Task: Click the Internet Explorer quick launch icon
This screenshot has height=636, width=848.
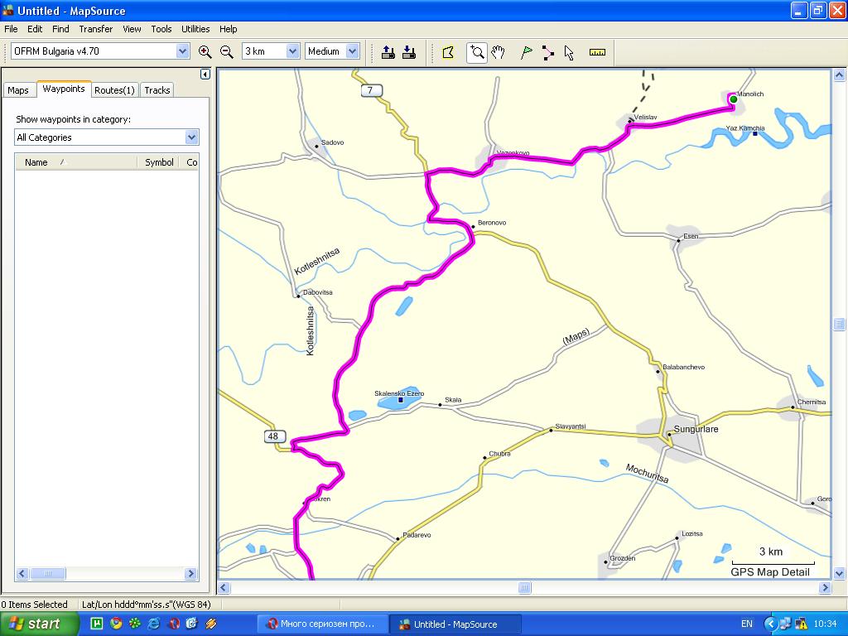Action: pyautogui.click(x=153, y=624)
